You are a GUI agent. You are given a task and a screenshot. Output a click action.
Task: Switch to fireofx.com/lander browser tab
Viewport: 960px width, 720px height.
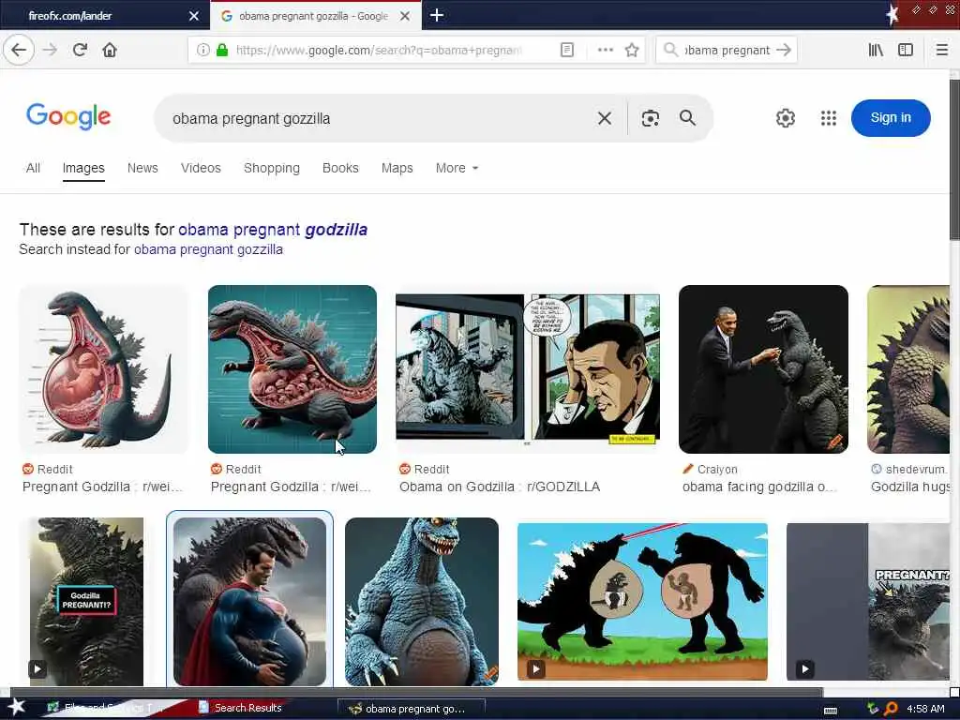(104, 16)
